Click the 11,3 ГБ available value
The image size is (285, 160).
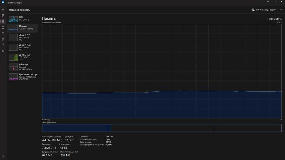click(70, 140)
